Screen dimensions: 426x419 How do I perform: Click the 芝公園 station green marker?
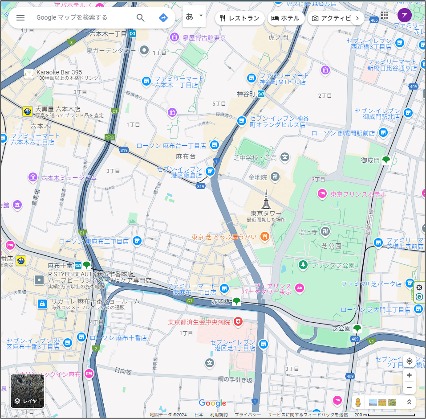click(x=357, y=329)
